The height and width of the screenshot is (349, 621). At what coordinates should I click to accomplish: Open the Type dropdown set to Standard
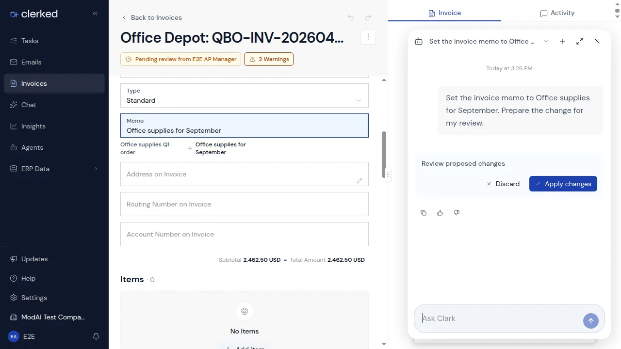245,95
